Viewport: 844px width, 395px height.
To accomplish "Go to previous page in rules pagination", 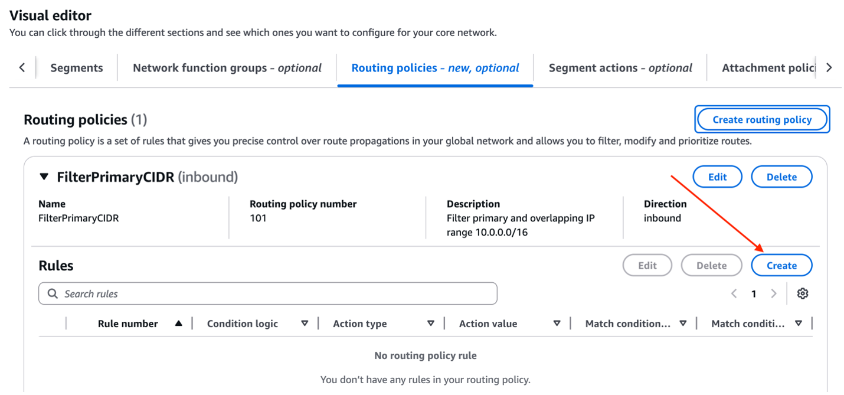I will [734, 293].
